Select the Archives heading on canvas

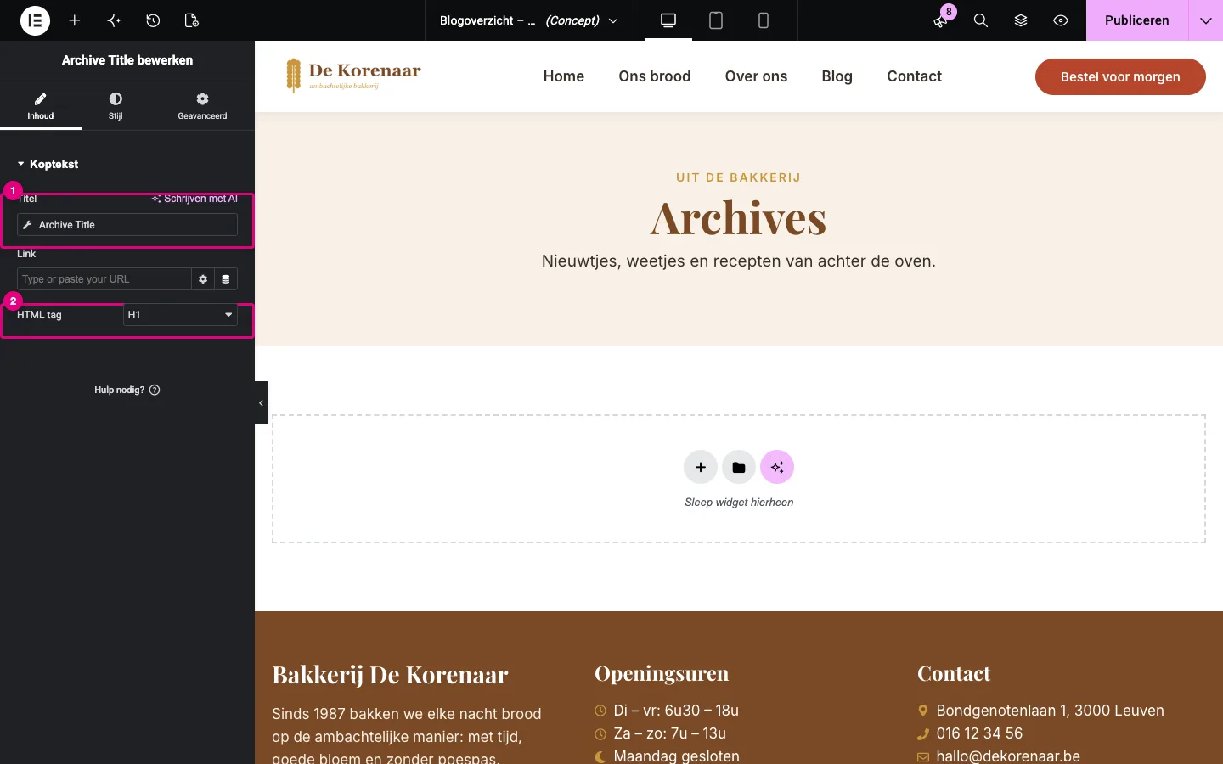(x=738, y=218)
